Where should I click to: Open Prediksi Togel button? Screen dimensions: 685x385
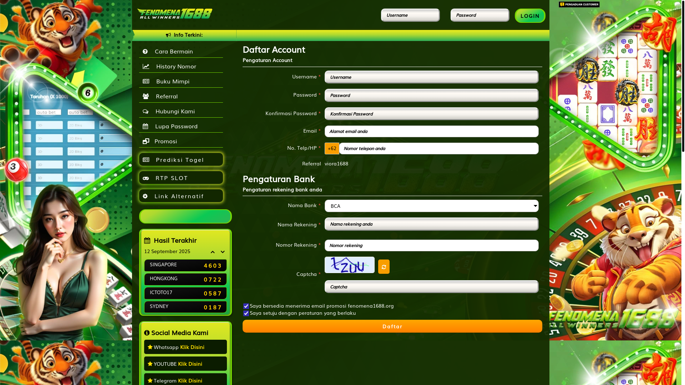(x=181, y=159)
